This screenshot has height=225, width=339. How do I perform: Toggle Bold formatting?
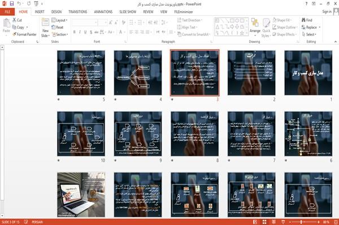pyautogui.click(x=75, y=32)
